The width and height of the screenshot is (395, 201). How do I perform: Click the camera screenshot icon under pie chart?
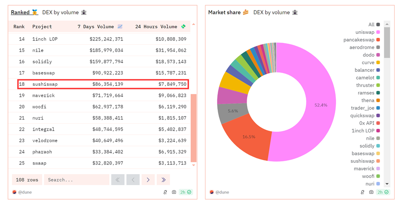[371, 192]
